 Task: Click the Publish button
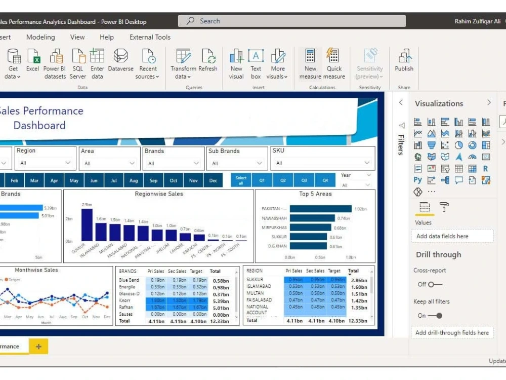click(x=404, y=60)
